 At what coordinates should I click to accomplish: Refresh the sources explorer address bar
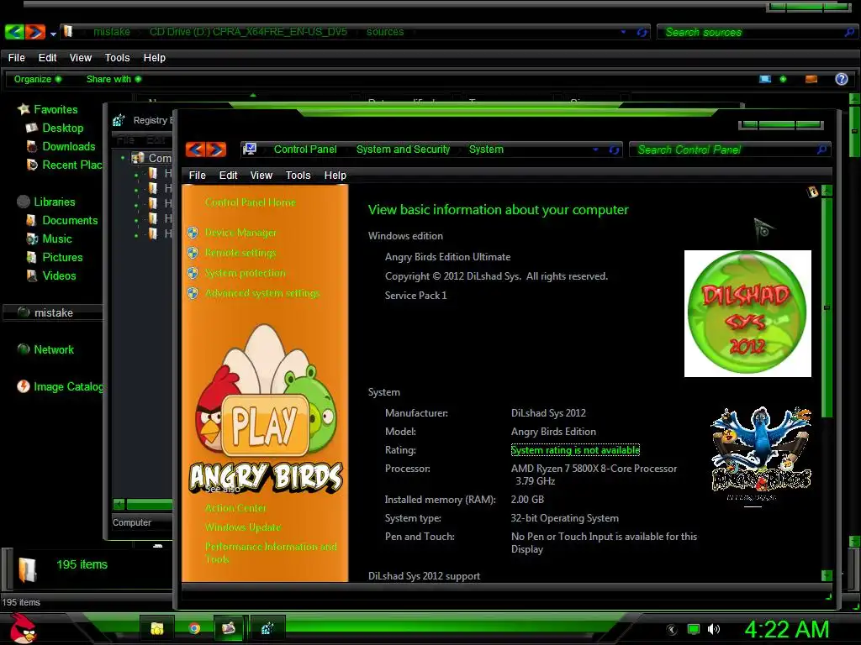click(642, 33)
